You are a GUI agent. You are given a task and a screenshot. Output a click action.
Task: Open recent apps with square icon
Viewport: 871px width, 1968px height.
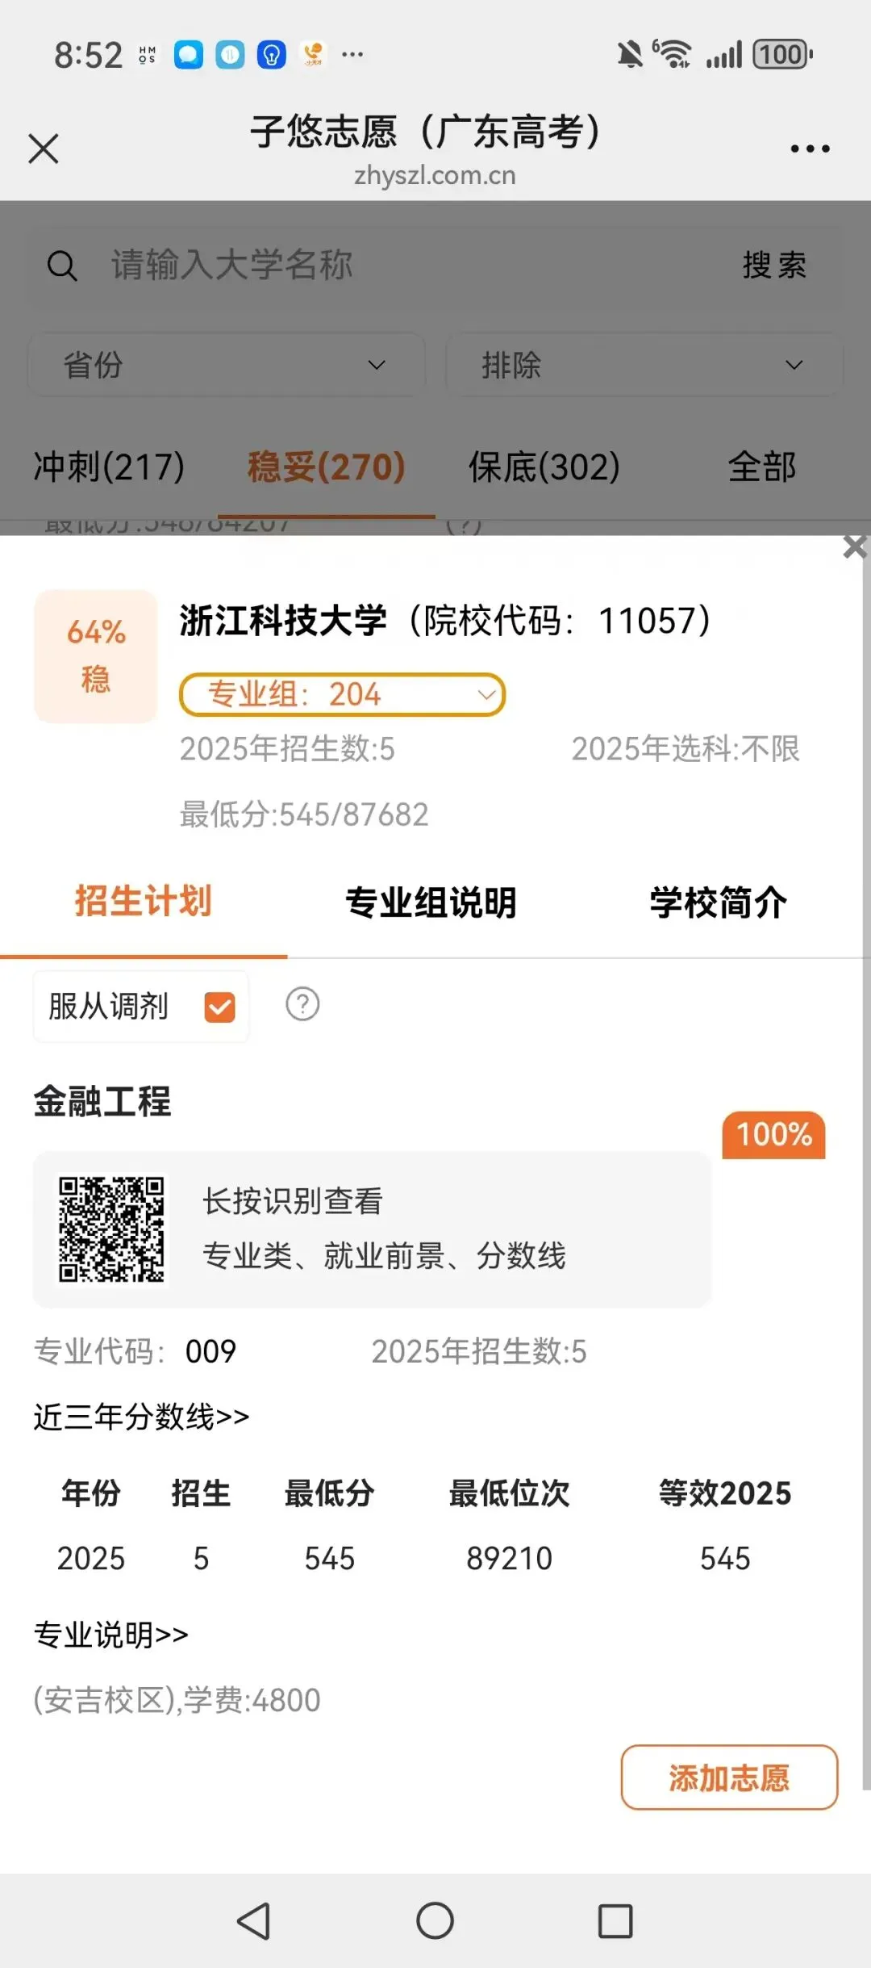click(x=615, y=1921)
